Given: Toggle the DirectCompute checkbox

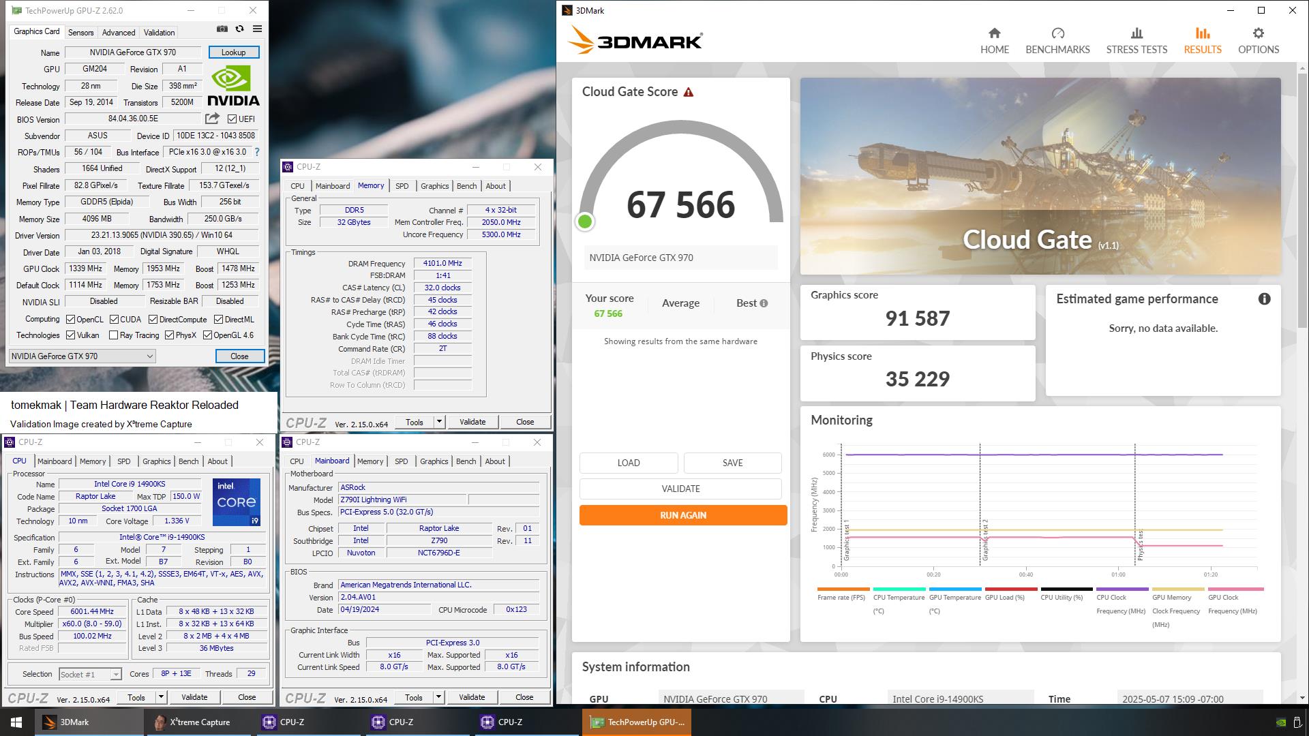Looking at the screenshot, I should pyautogui.click(x=153, y=320).
